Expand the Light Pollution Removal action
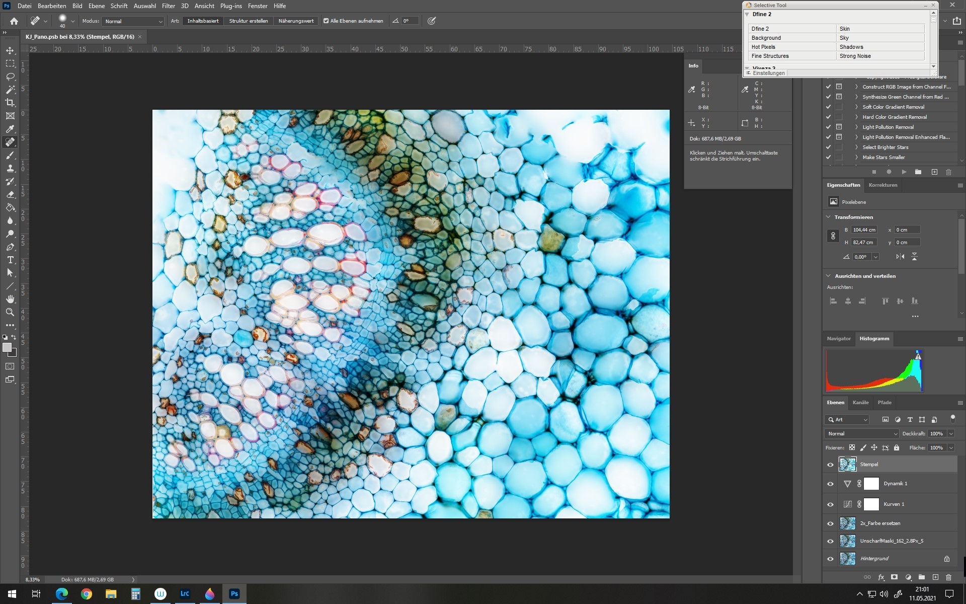Viewport: 966px width, 604px height. tap(856, 127)
